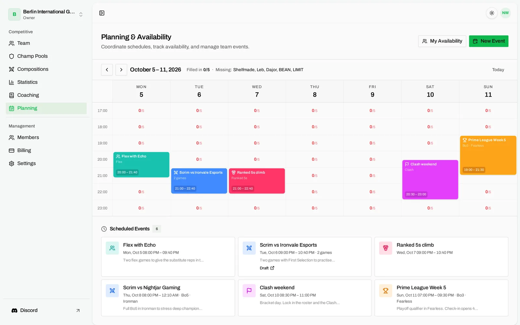Image resolution: width=520 pixels, height=325 pixels.
Task: Open Members management page
Action: (x=46, y=137)
